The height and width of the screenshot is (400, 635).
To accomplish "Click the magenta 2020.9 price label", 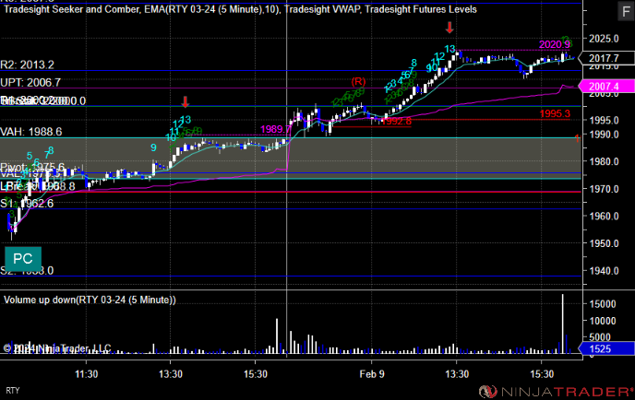I will coord(555,44).
